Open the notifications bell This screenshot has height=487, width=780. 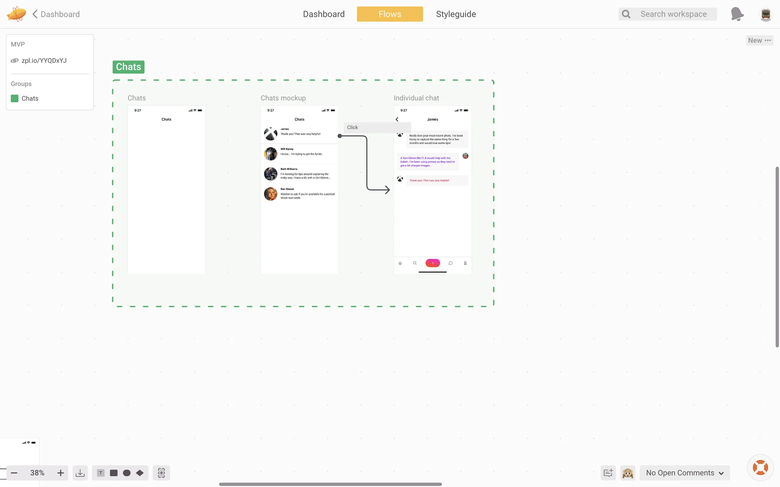tap(737, 14)
